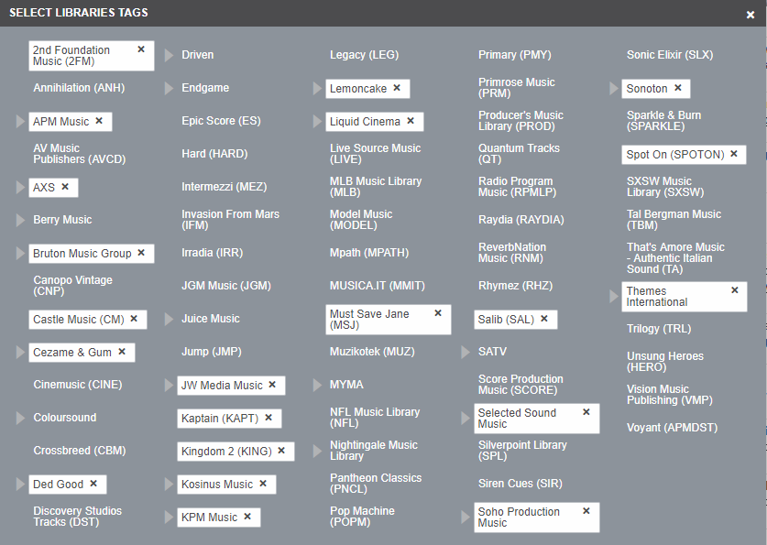
Task: Expand the Coloursound group
Action: 20,418
